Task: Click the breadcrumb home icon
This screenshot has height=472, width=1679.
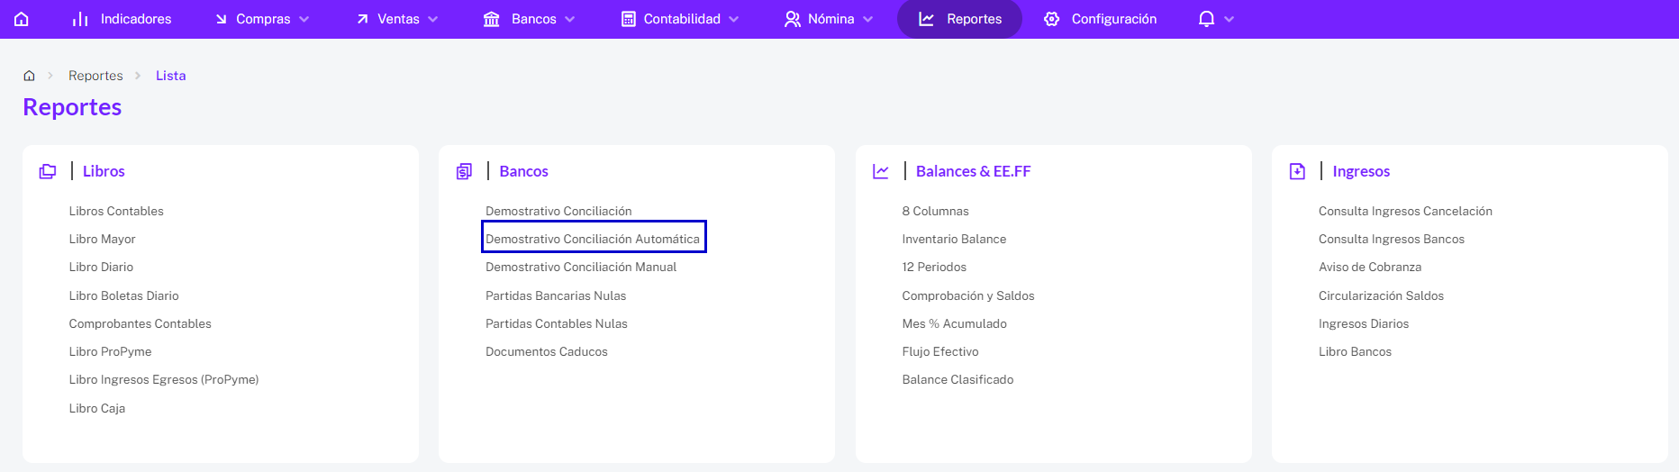Action: point(29,76)
